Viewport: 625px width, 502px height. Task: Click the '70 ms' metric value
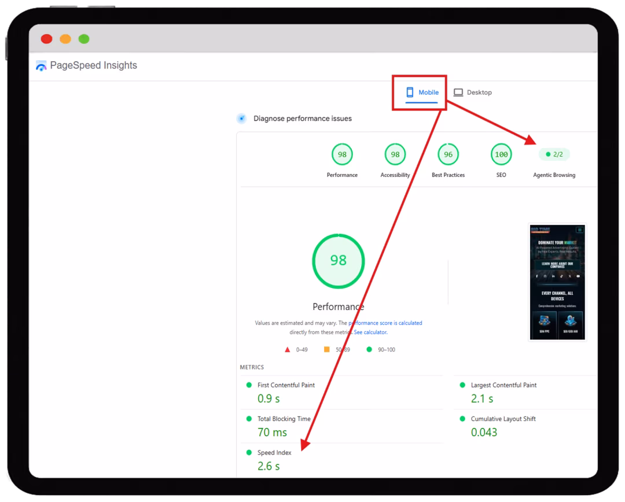(x=272, y=432)
